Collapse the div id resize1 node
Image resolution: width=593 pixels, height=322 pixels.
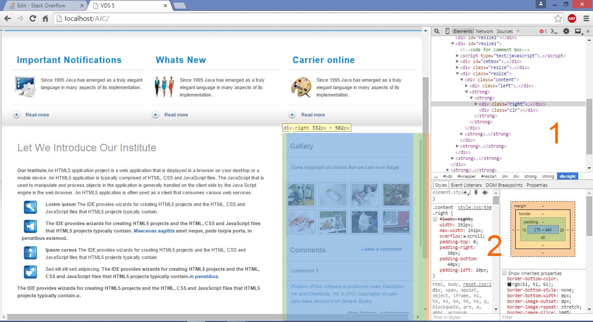(453, 43)
